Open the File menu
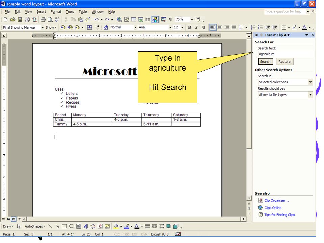 tap(7, 12)
